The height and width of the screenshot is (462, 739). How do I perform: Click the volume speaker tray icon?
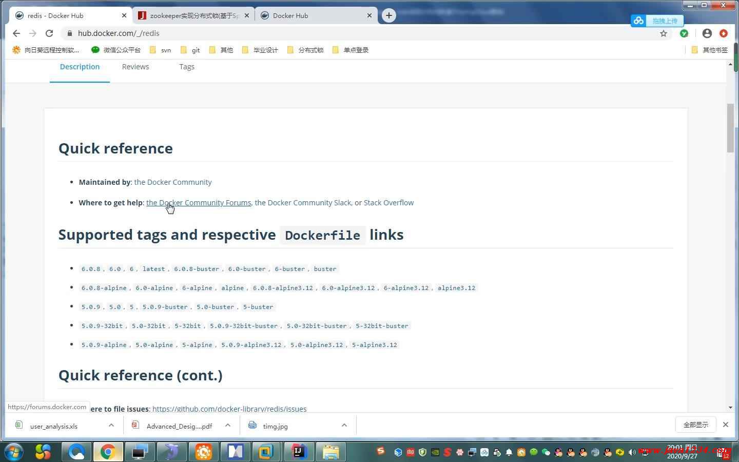[x=632, y=452]
